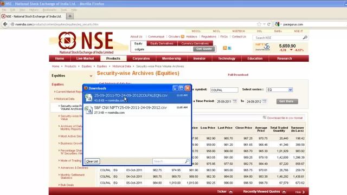Open Most Active Securities sidebar link
The image size is (347, 195).
[x=71, y=136]
